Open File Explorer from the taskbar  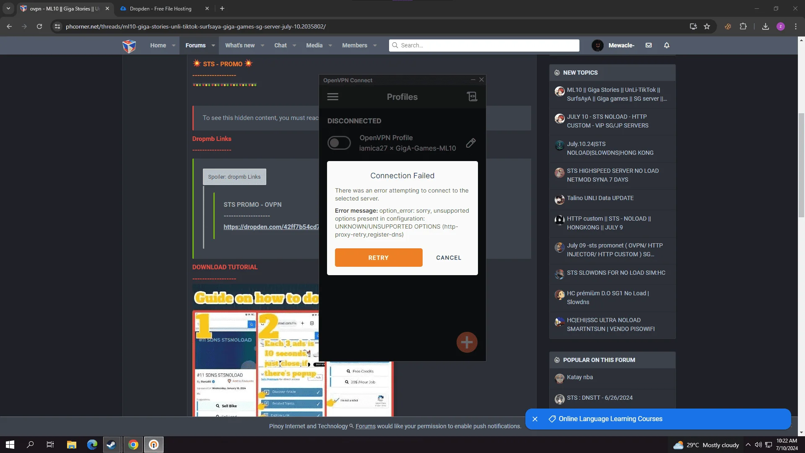(71, 445)
